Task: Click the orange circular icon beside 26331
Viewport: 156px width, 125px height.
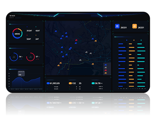Action: [135, 26]
